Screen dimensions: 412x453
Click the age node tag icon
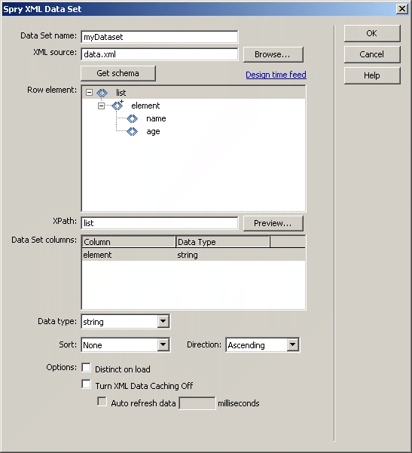click(x=133, y=131)
